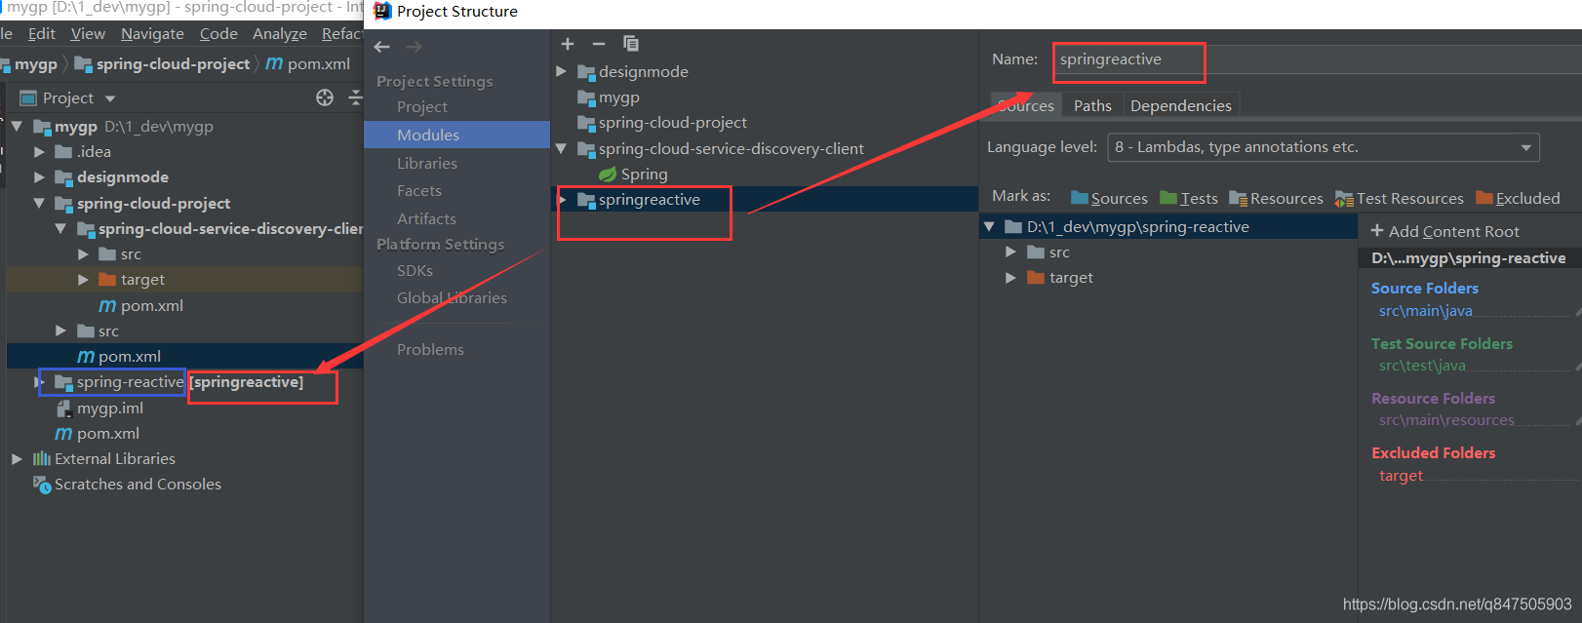Screen dimensions: 1582x623
Task: Mark as Excluded folder
Action: [1518, 199]
